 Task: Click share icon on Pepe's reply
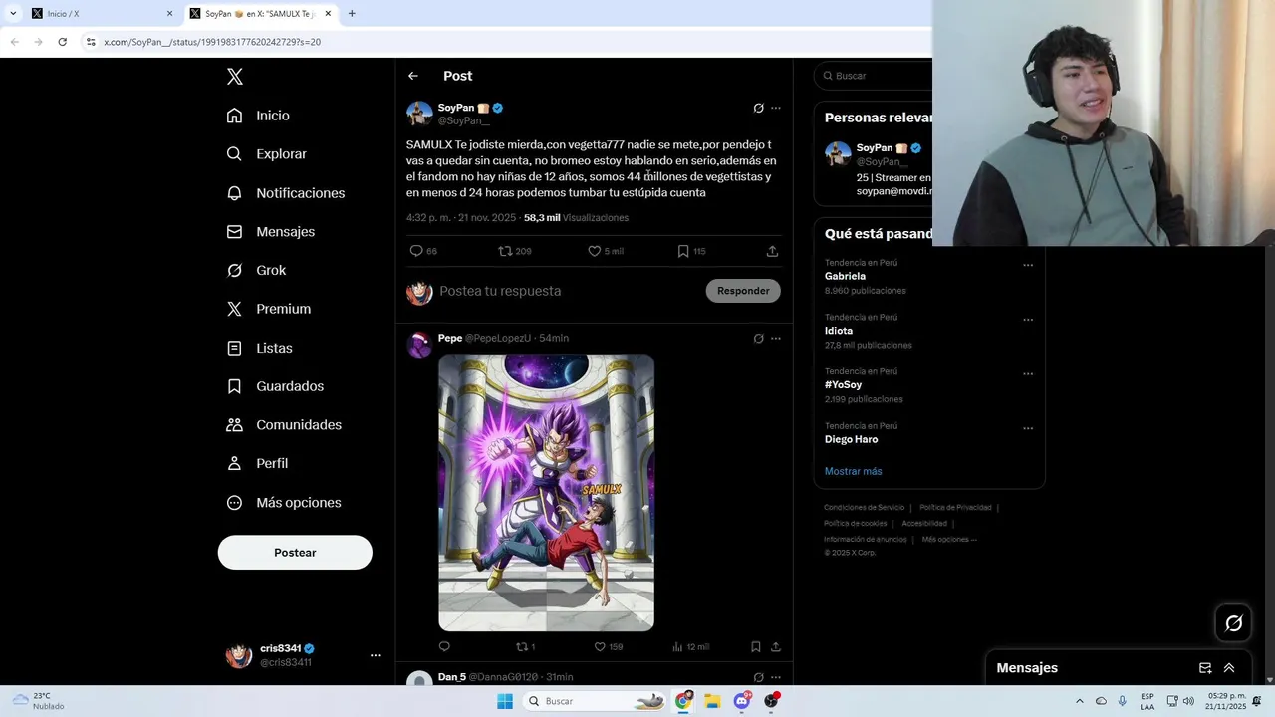click(775, 646)
